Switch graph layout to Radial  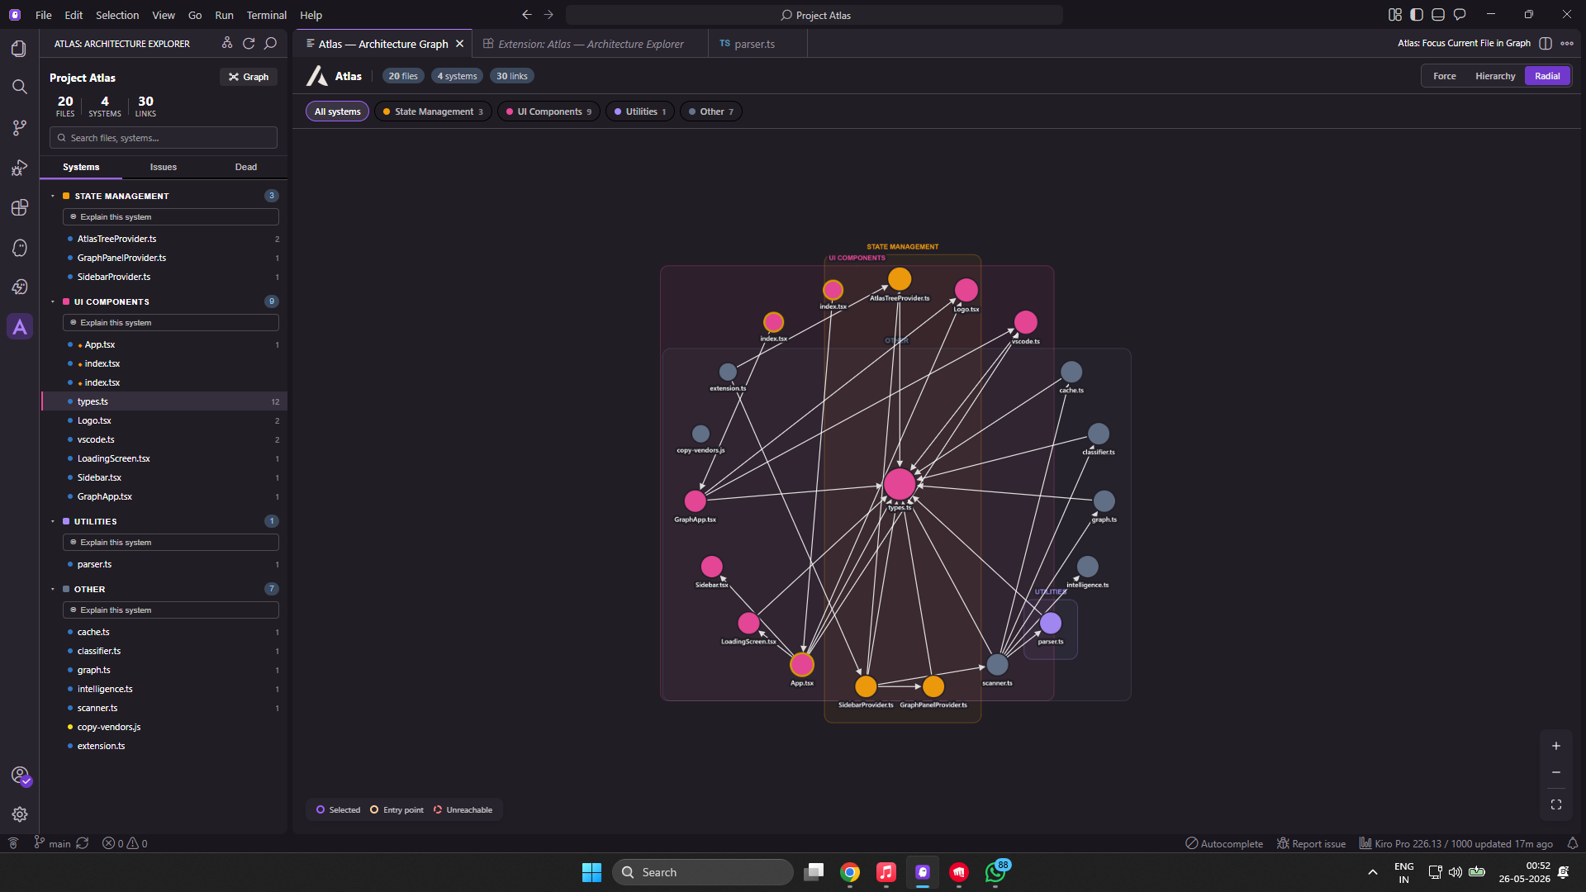coord(1547,76)
